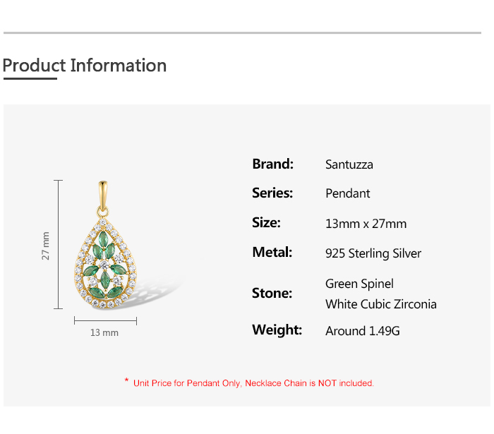
Task: Click the Product Information heading
Action: (85, 66)
